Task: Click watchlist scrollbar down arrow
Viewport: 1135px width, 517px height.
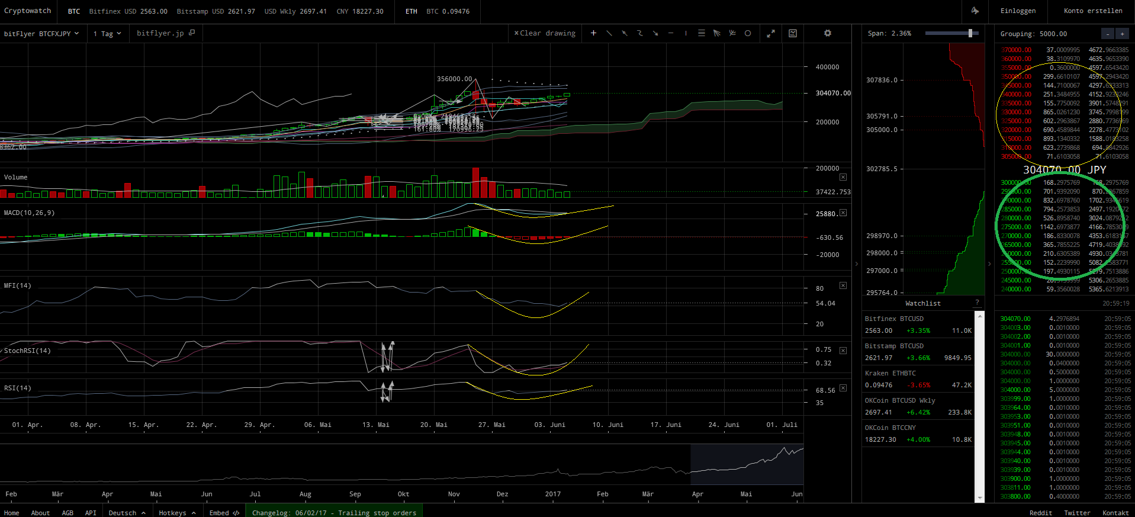Action: [x=980, y=498]
